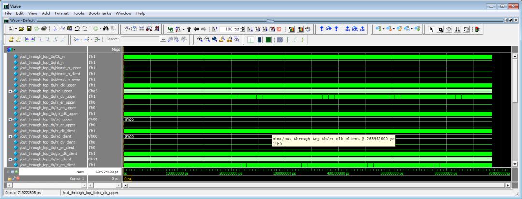Click the Run simulation icon
The width and height of the screenshot is (522, 199).
(250, 29)
